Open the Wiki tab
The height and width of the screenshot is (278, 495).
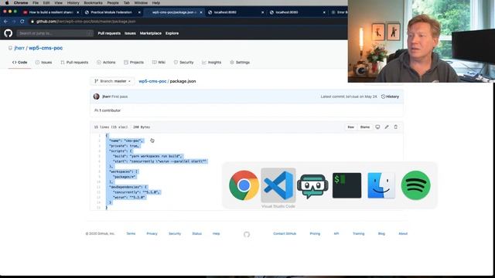point(159,63)
